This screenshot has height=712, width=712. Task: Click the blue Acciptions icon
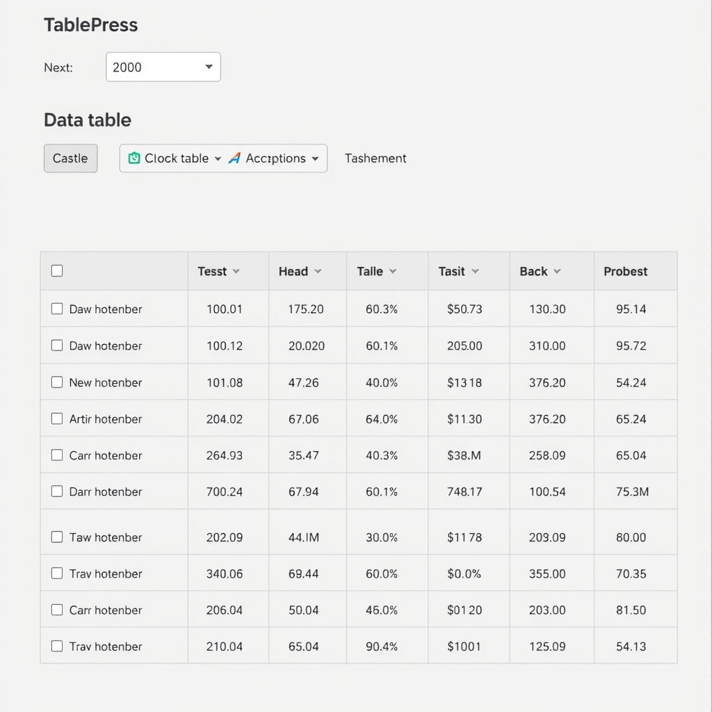click(234, 158)
